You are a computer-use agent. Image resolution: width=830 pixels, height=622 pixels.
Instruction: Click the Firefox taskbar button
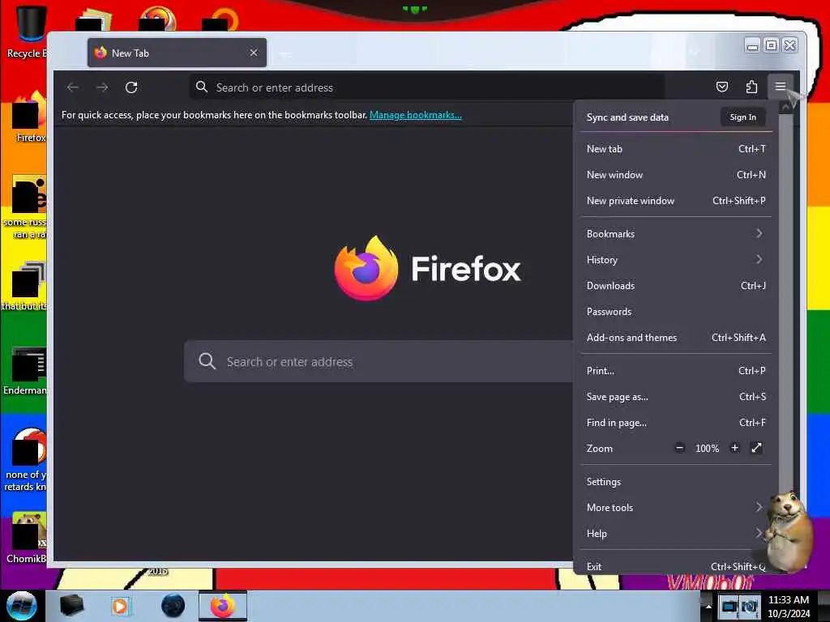click(x=223, y=606)
